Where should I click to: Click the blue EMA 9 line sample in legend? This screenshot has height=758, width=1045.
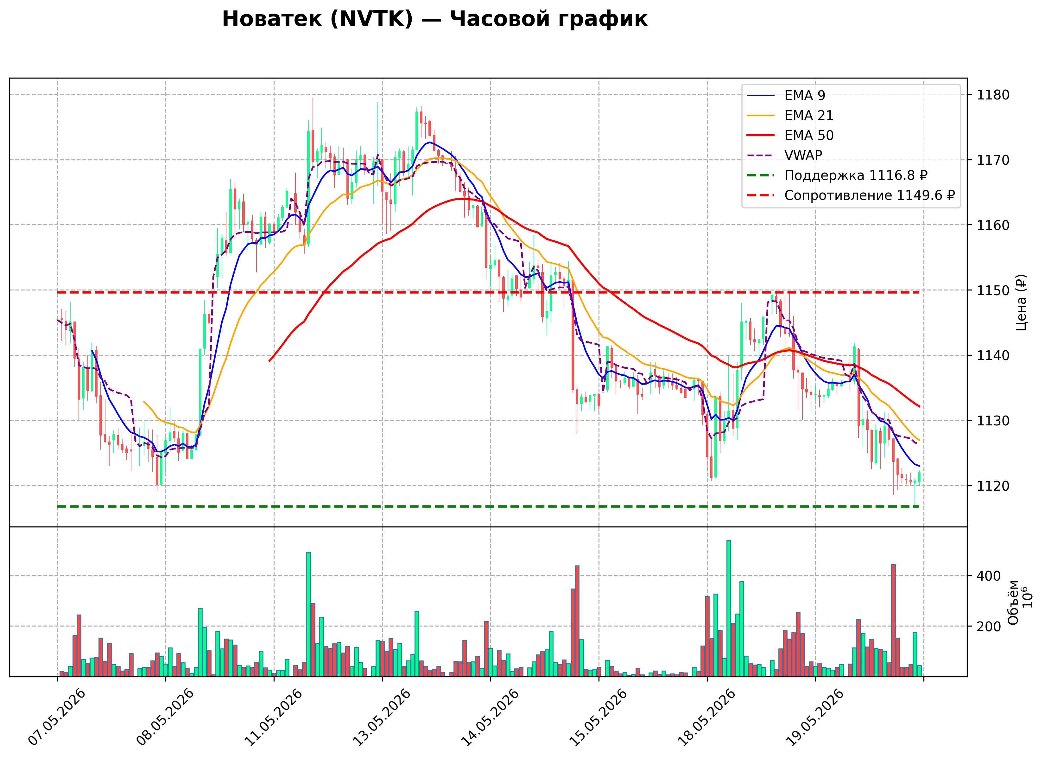[x=761, y=96]
